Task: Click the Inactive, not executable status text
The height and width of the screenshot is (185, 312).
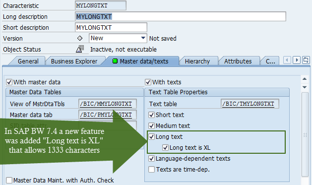Action: tap(124, 49)
